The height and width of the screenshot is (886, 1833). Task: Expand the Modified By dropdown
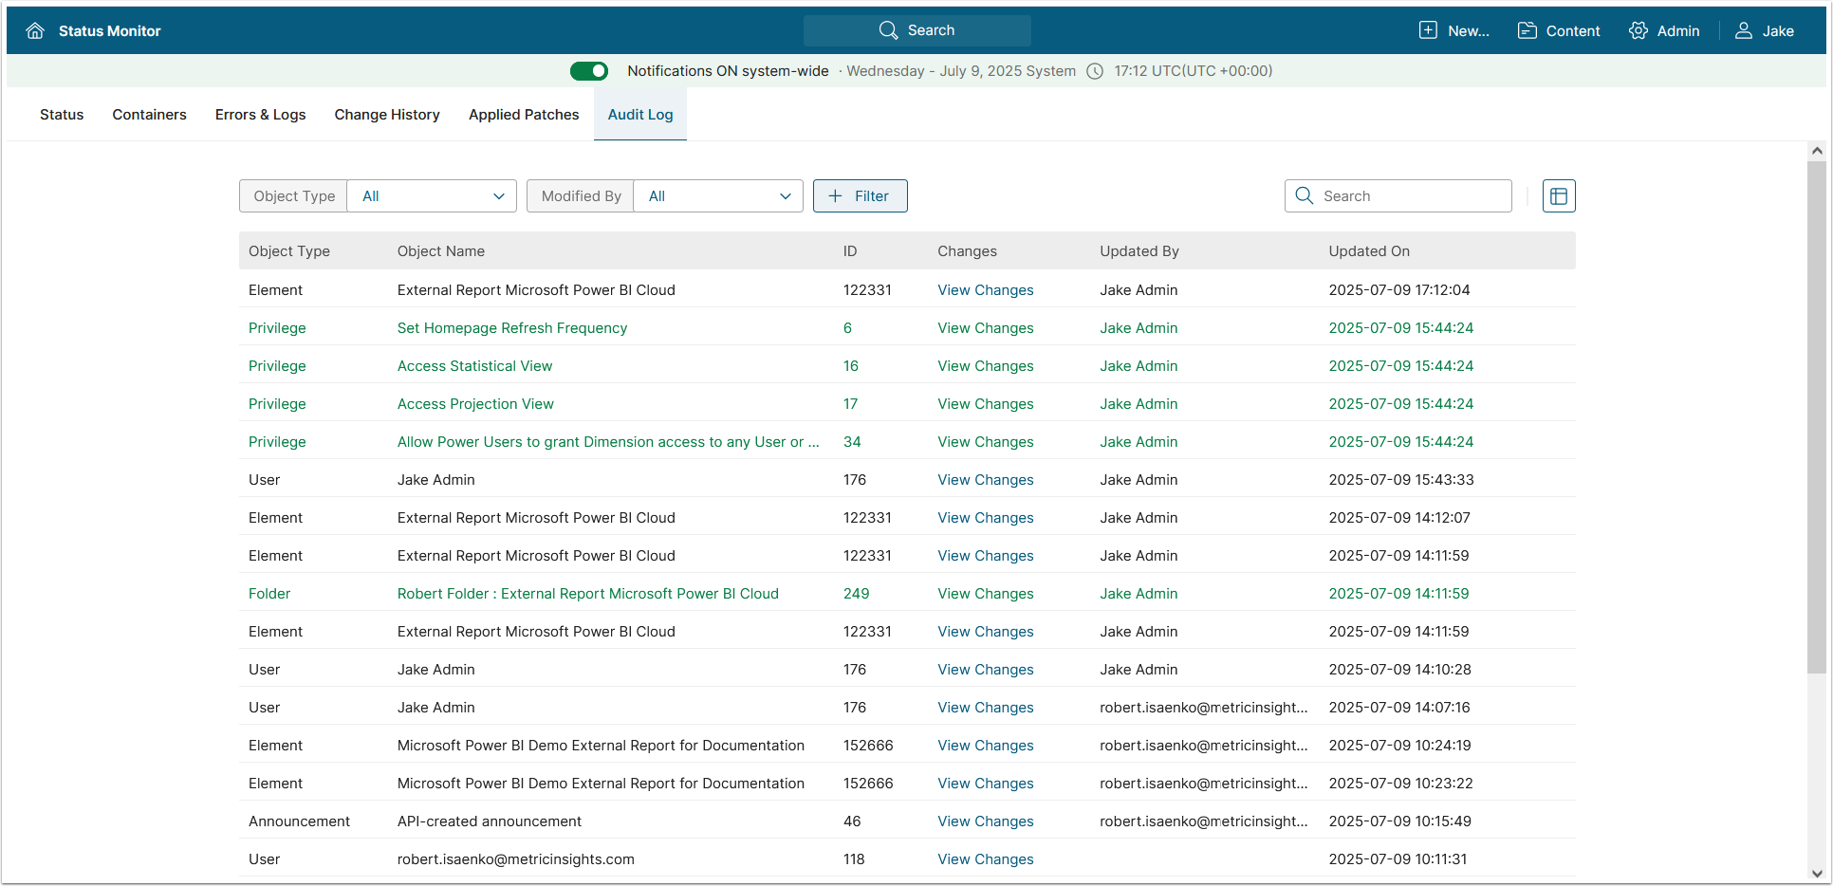pyautogui.click(x=717, y=196)
